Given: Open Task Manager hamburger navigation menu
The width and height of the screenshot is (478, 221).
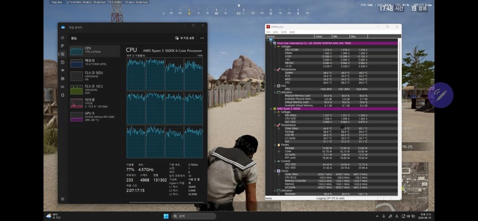Looking at the screenshot, I should point(62,38).
